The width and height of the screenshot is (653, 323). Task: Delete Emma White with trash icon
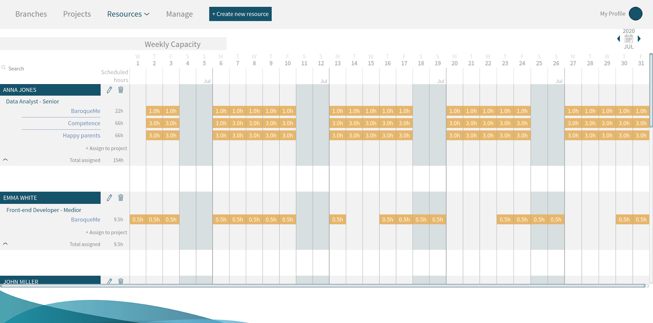tap(121, 197)
